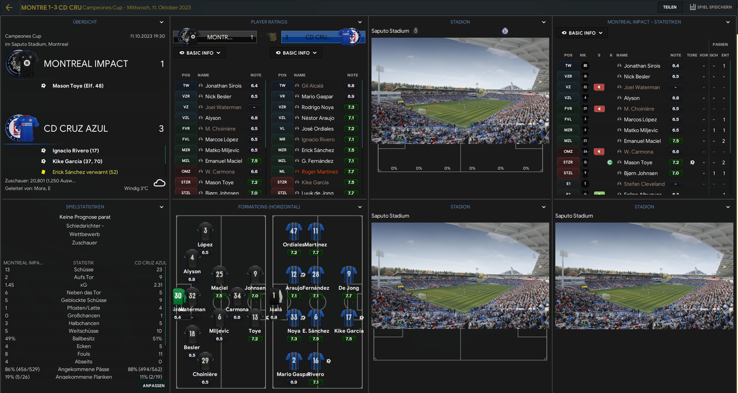Click the cloudy weather icon
Viewport: 738px width, 393px height.
pos(160,183)
